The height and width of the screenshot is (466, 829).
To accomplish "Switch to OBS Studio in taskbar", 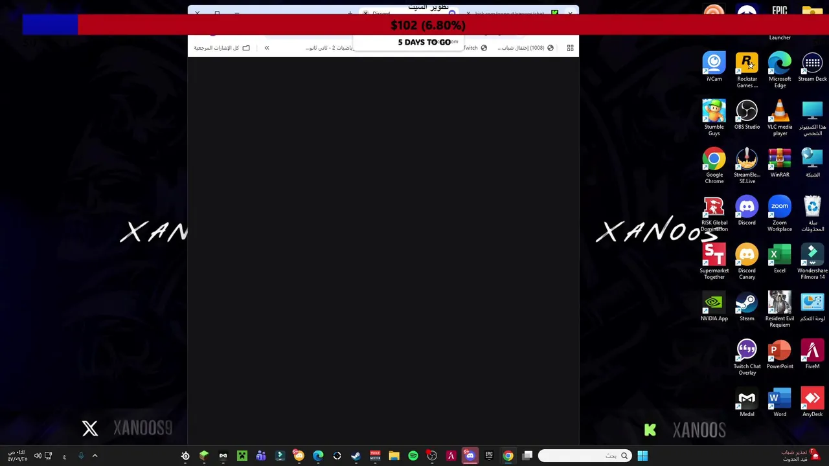I will (432, 456).
